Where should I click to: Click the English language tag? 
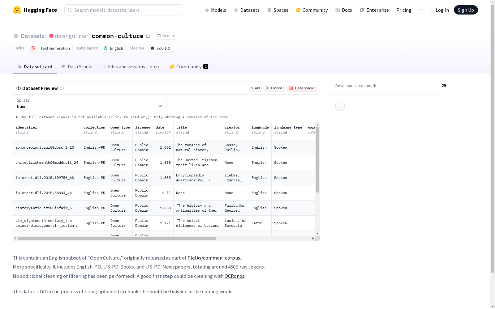click(113, 48)
